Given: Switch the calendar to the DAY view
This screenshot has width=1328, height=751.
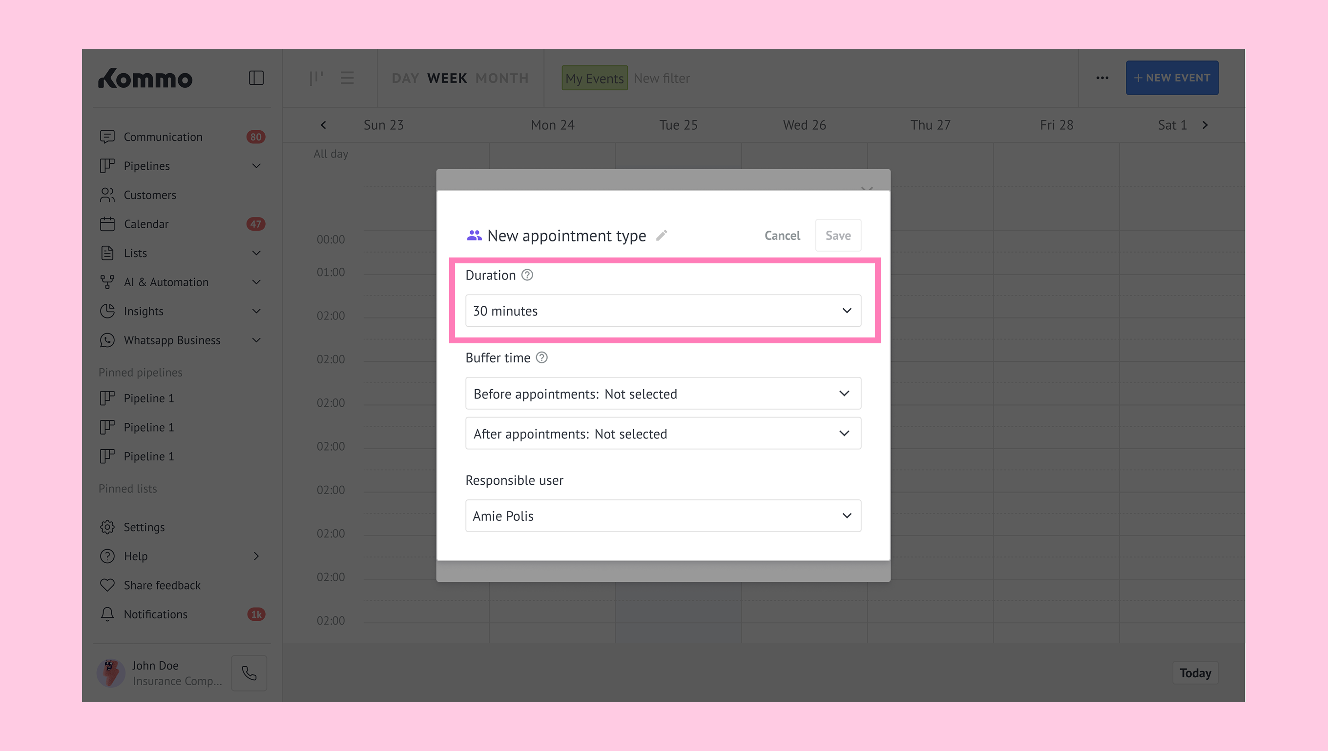Looking at the screenshot, I should click(x=405, y=78).
